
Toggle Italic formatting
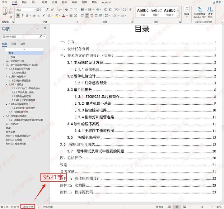point(22,16)
